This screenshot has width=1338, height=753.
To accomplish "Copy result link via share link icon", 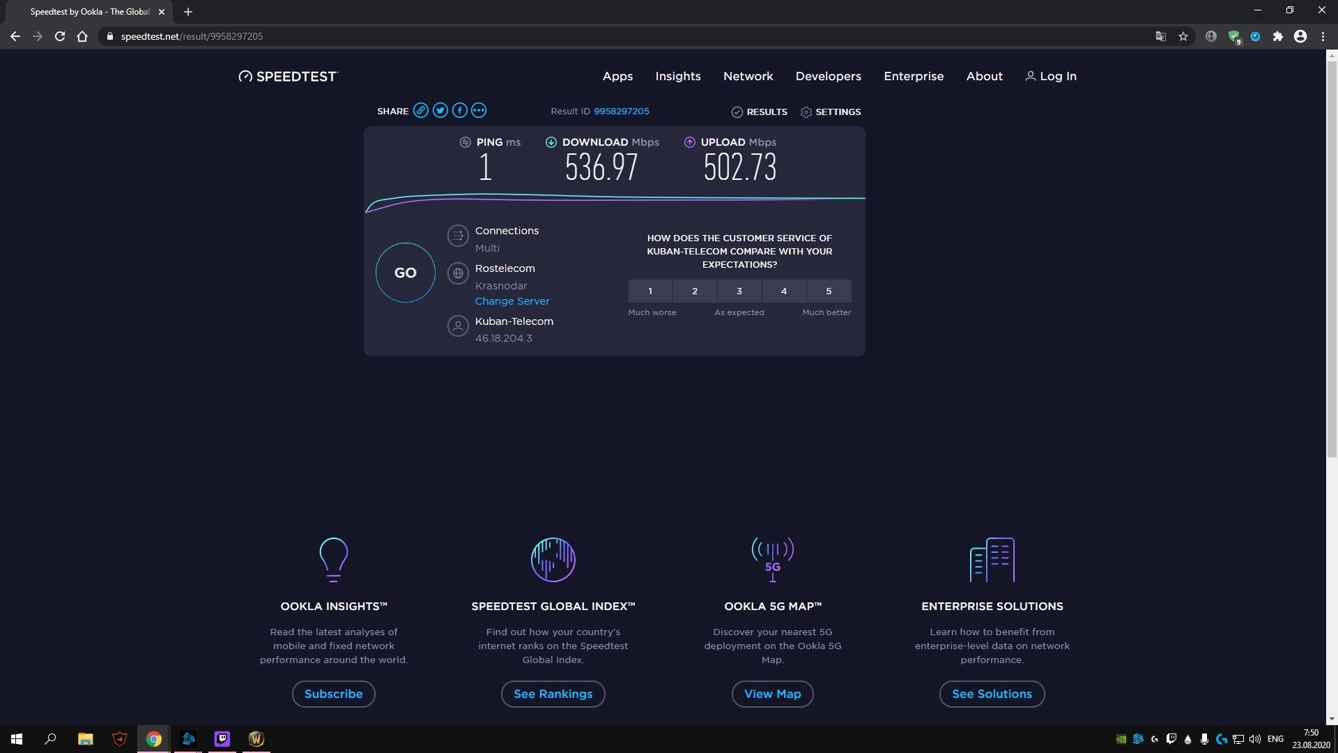I will (x=420, y=111).
